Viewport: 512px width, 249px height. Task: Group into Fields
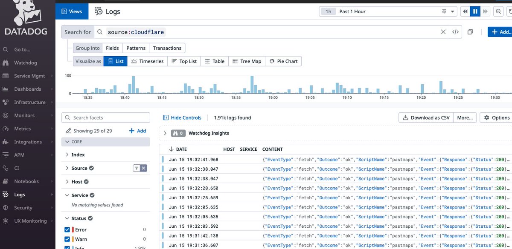pyautogui.click(x=112, y=48)
